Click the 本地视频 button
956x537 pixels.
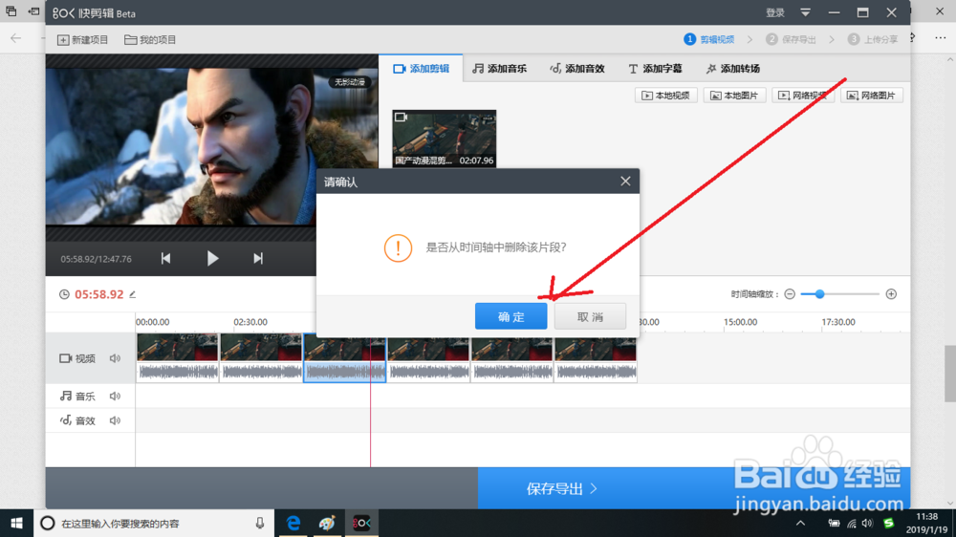click(x=665, y=96)
